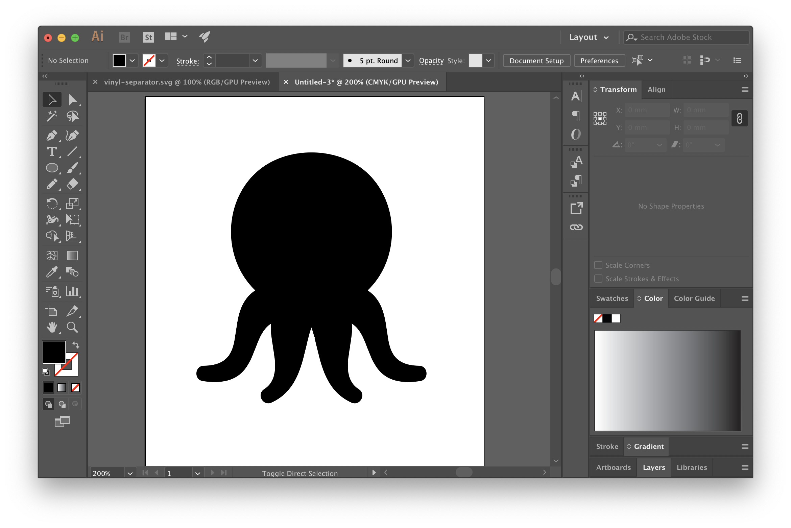This screenshot has height=528, width=791.
Task: Select the Scale tool
Action: (72, 203)
